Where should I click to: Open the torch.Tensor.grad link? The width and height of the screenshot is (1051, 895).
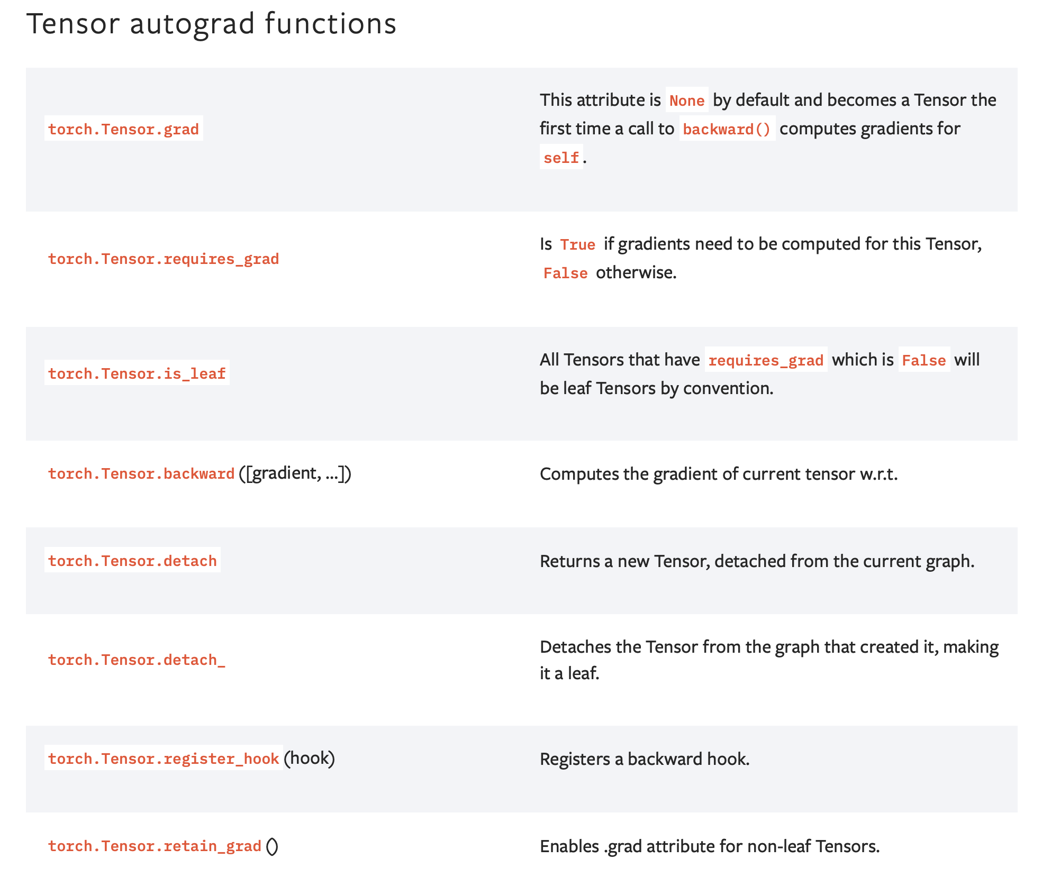point(123,129)
